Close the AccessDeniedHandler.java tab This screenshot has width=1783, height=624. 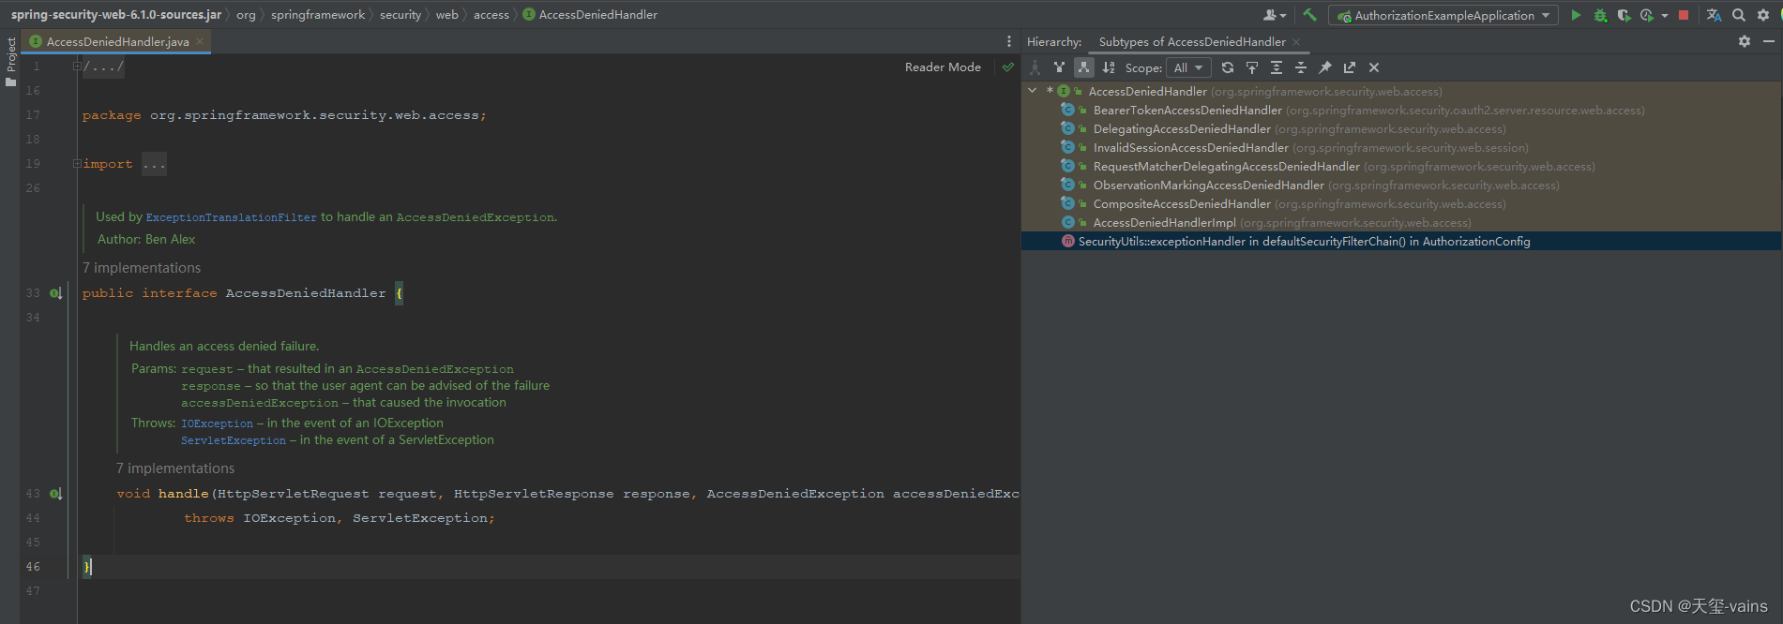coord(200,41)
